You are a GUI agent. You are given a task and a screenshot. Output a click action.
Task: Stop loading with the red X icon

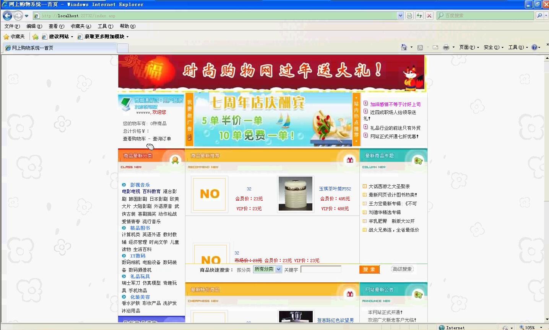click(x=429, y=16)
